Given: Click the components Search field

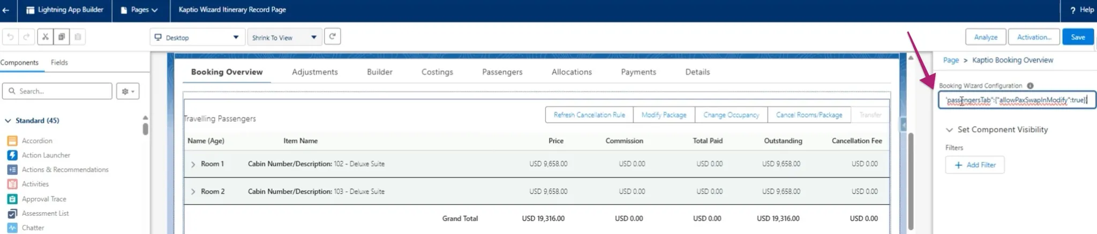Looking at the screenshot, I should click(x=57, y=91).
